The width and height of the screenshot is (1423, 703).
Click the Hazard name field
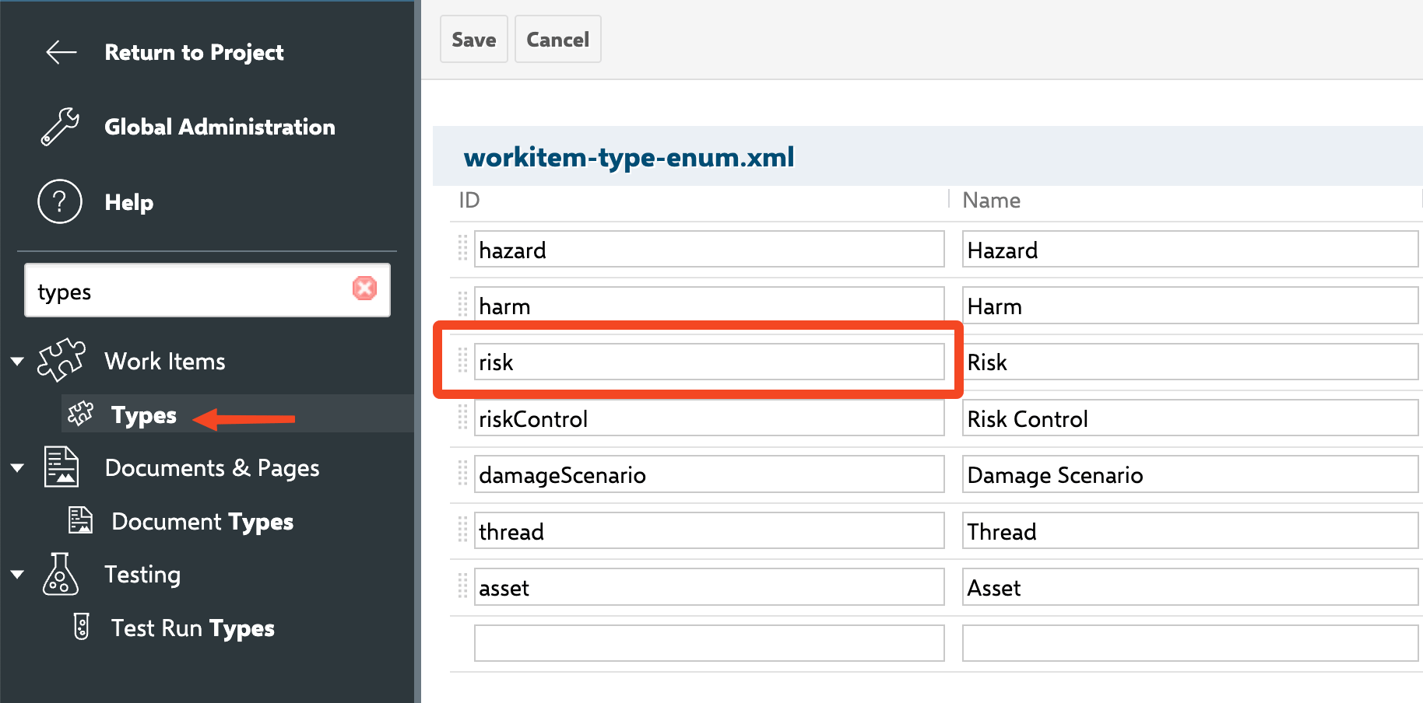[1190, 249]
